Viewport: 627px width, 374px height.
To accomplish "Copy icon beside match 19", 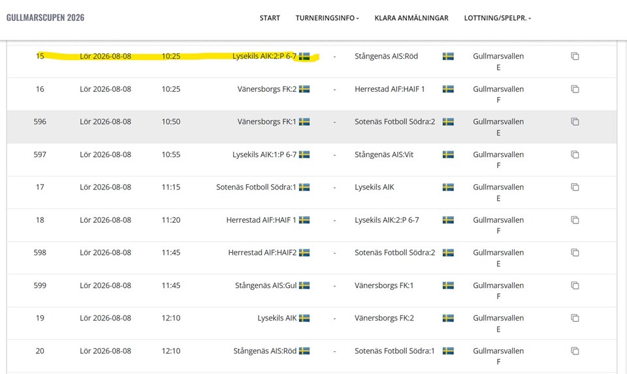I will tap(575, 318).
